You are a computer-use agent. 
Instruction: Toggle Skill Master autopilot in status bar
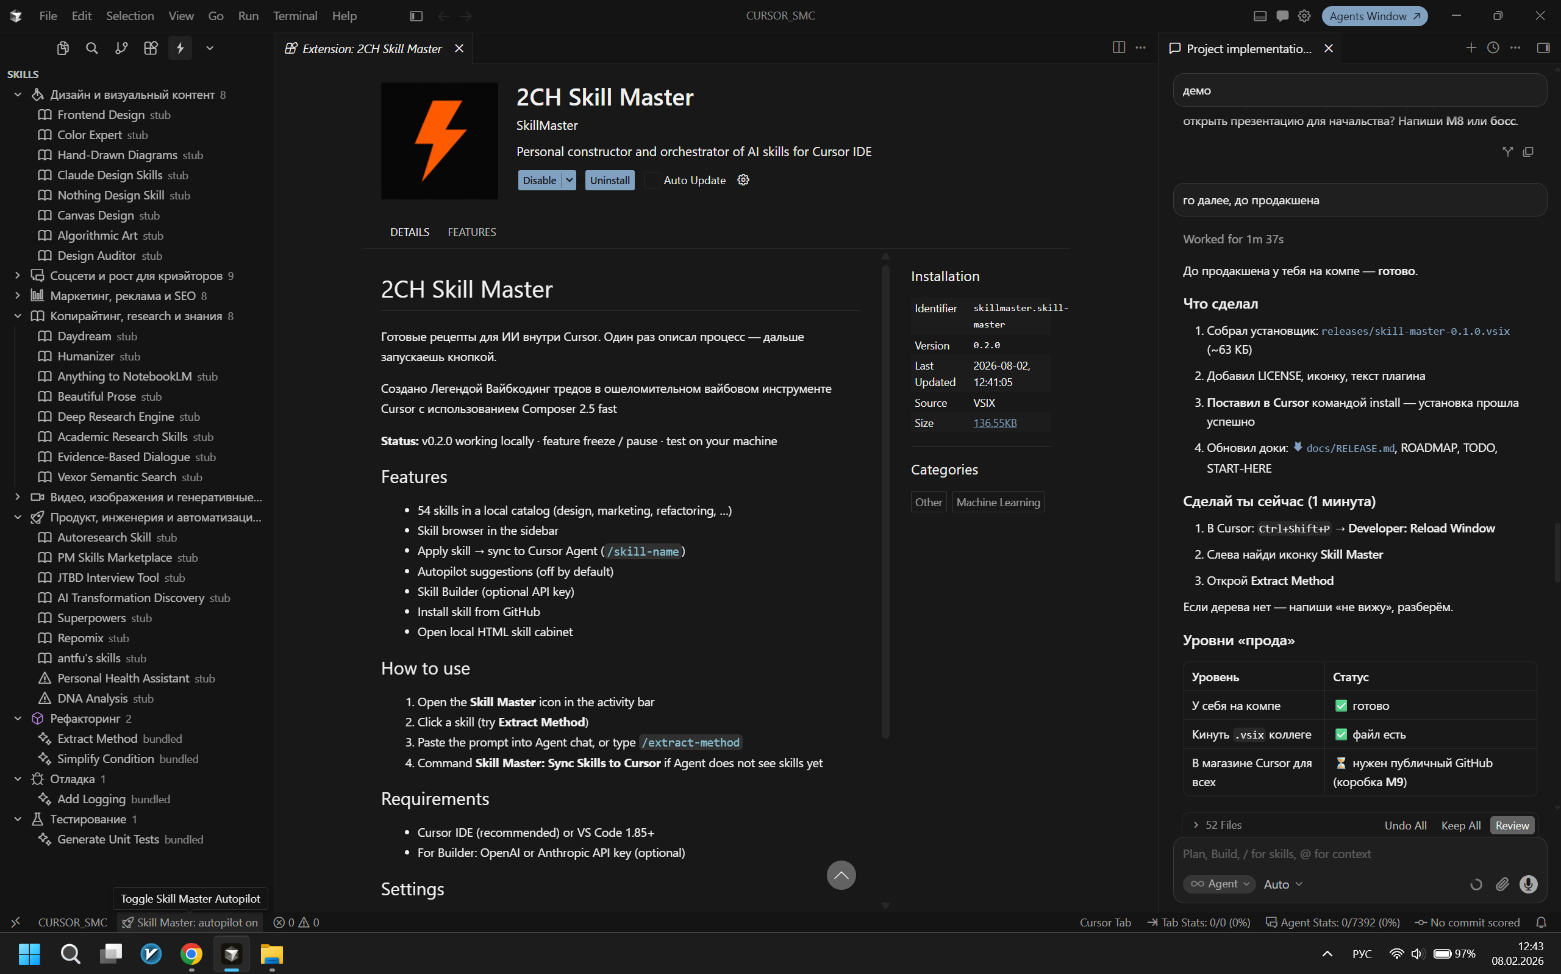(x=190, y=923)
